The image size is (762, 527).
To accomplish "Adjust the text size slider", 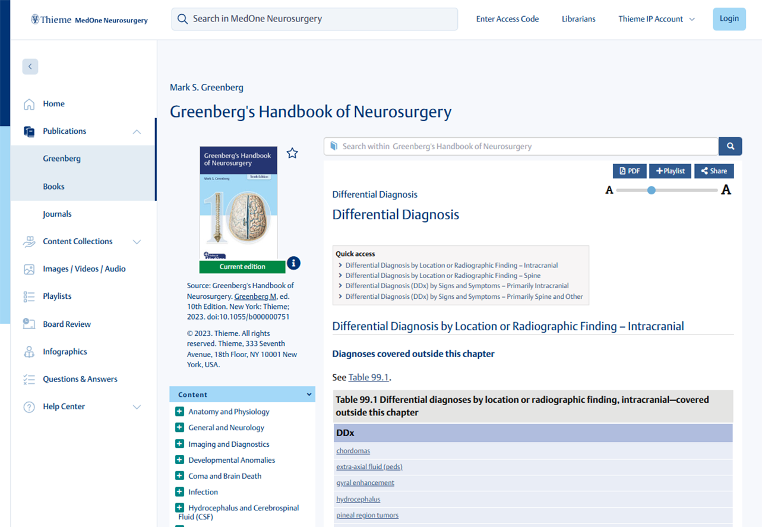I will pos(651,190).
